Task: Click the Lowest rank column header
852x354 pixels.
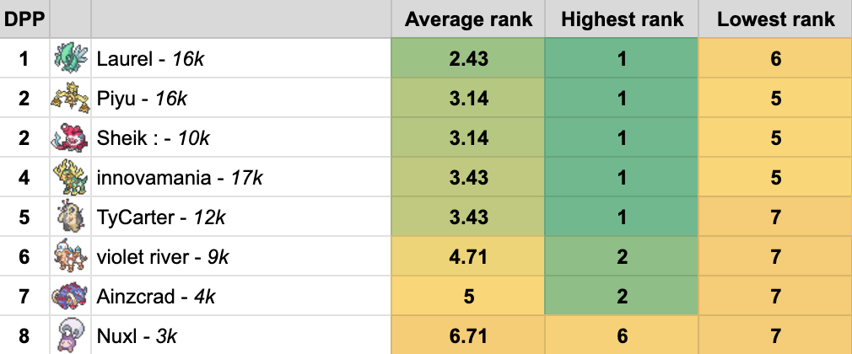Action: coord(776,19)
